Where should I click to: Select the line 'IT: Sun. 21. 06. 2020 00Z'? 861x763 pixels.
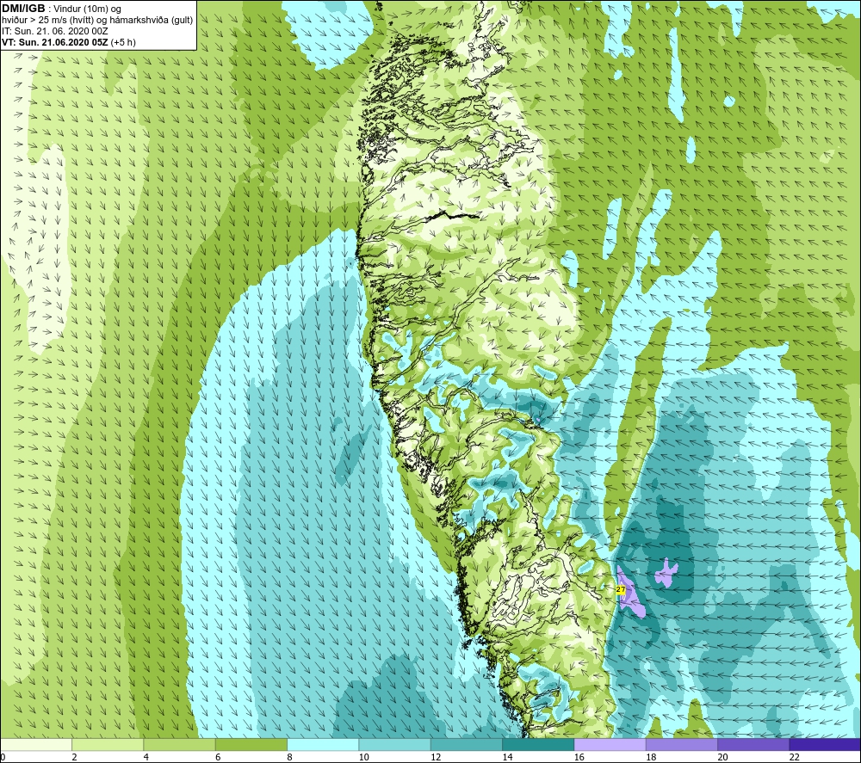(x=54, y=31)
